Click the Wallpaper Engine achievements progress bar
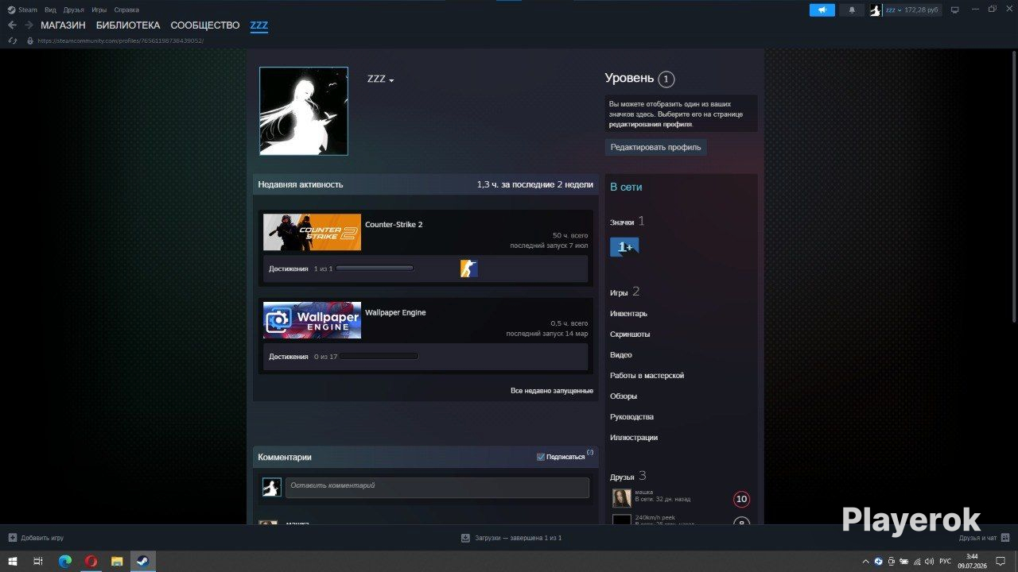The height and width of the screenshot is (572, 1018). point(379,357)
